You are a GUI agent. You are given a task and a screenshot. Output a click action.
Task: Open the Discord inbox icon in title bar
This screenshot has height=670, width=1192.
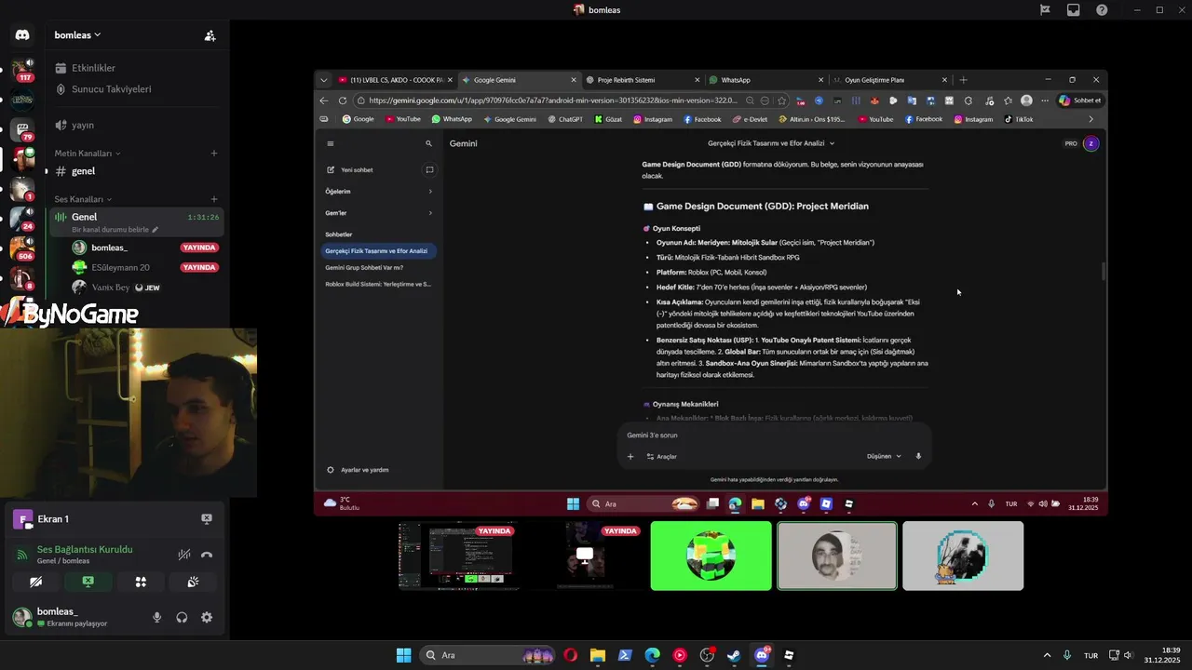(1074, 10)
